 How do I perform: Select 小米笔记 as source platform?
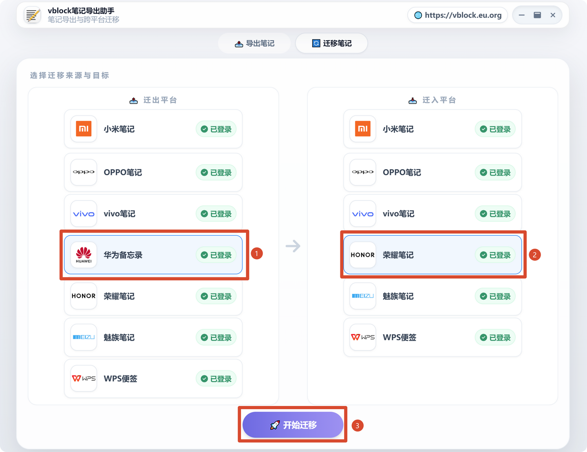153,129
